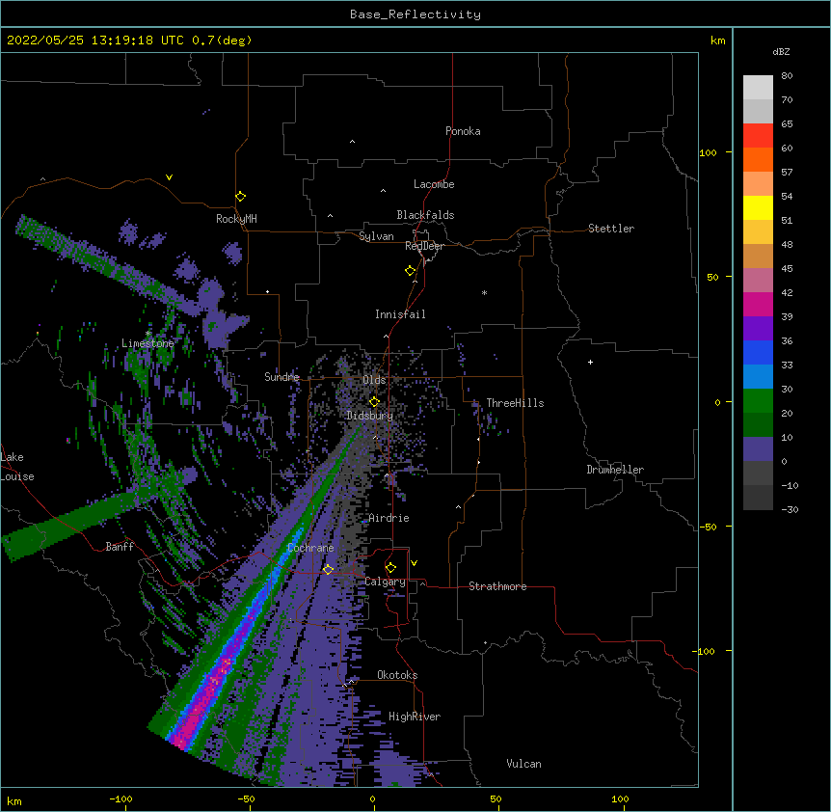Pick the gray 0 dBZ legend swatch
The image size is (831, 812).
coord(758,474)
